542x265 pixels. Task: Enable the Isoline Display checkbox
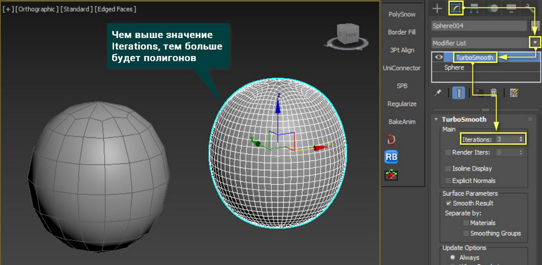[449, 169]
